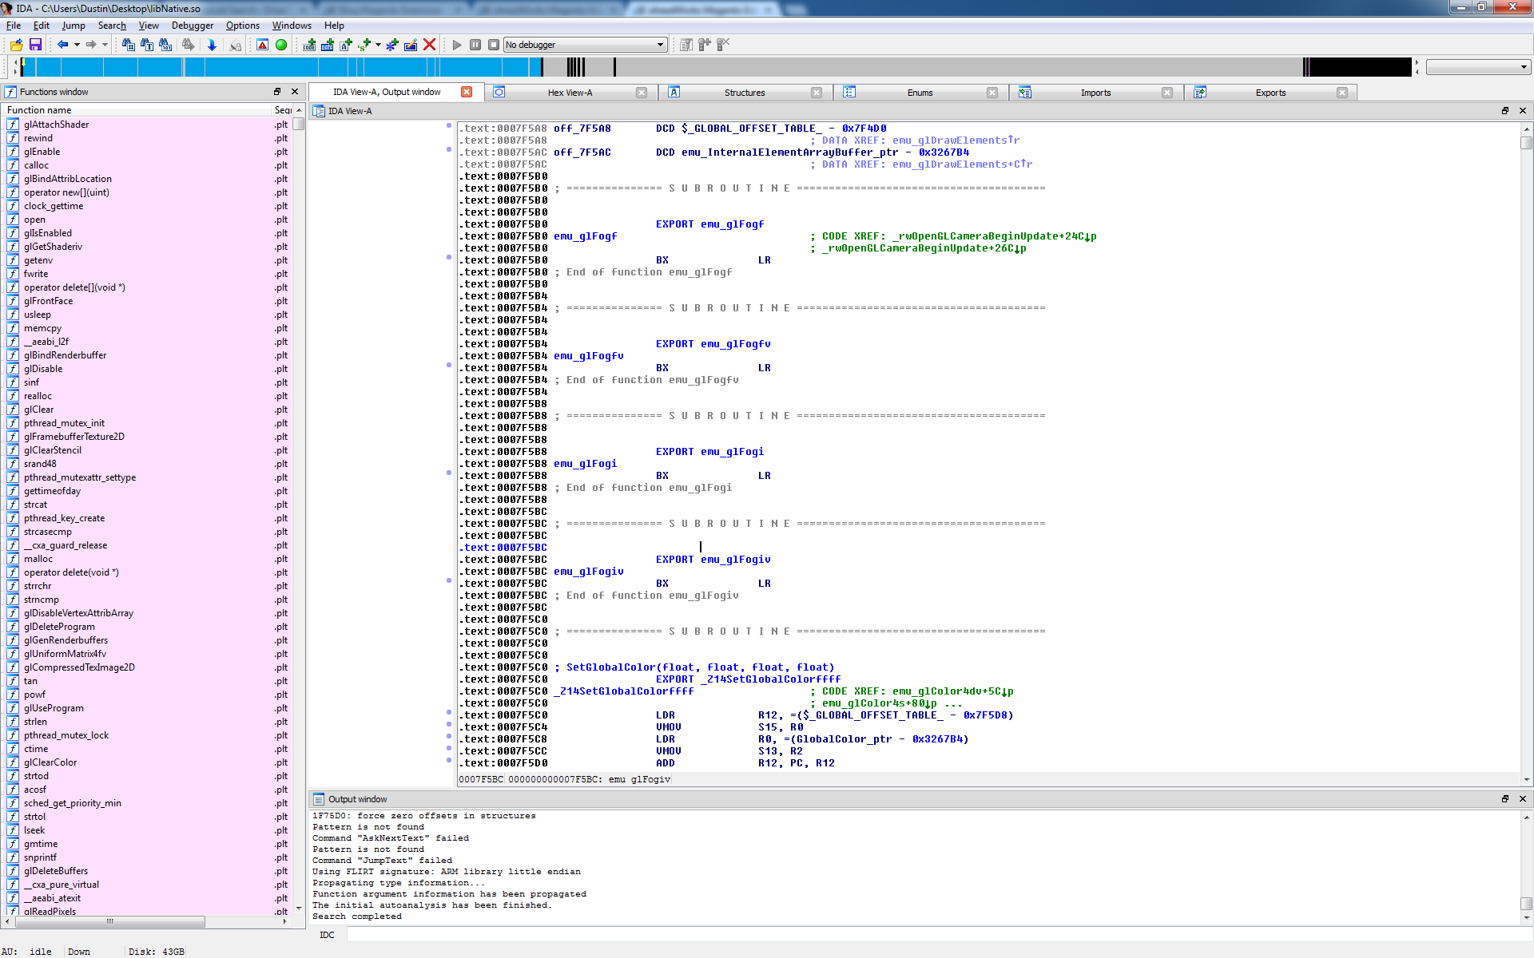The width and height of the screenshot is (1534, 958).
Task: Click the Save database icon
Action: coord(35,45)
